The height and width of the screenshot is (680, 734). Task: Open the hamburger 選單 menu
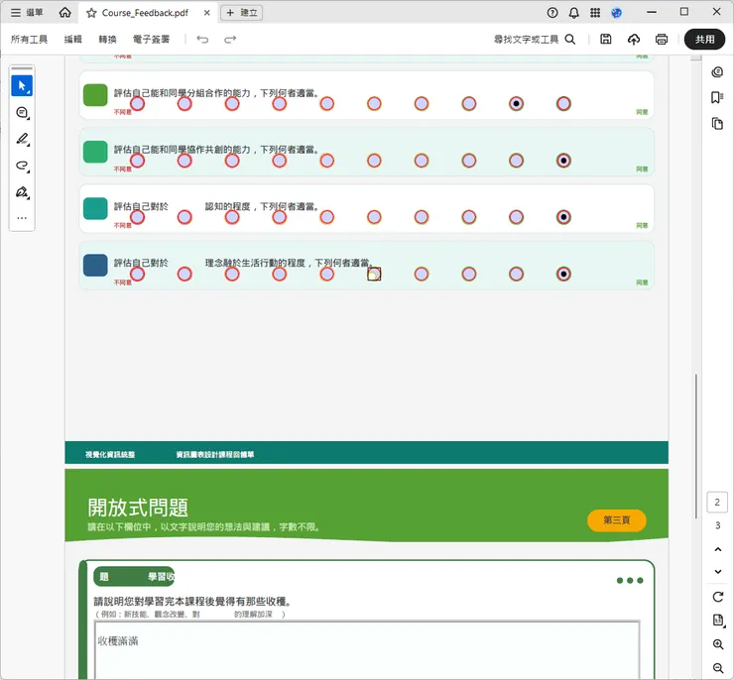[x=26, y=13]
